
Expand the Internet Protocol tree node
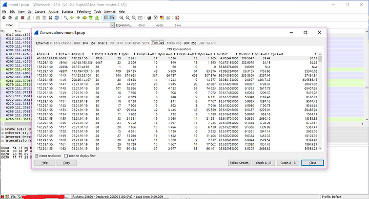click(x=3, y=137)
